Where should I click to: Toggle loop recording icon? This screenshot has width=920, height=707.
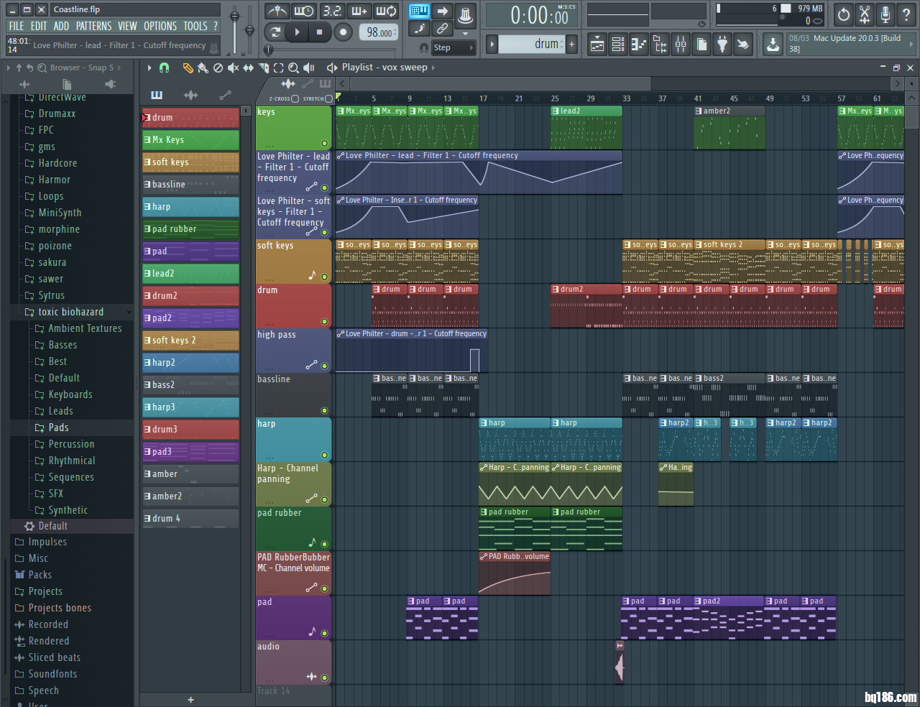[387, 11]
